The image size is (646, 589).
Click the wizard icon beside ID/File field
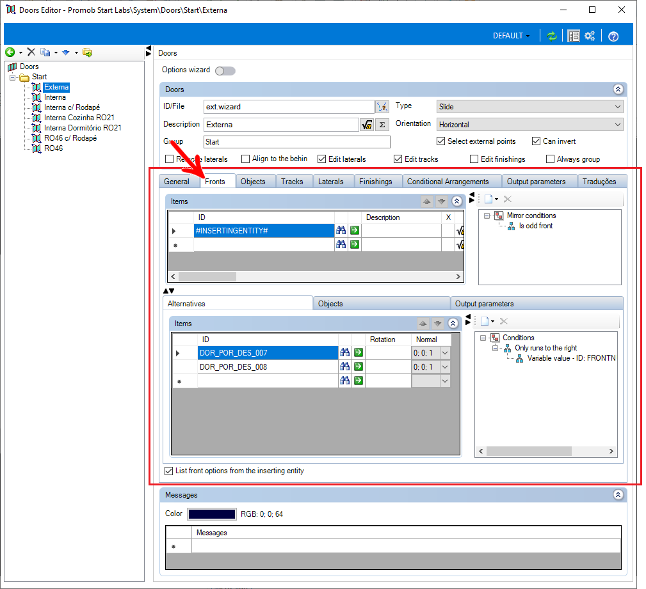pos(382,107)
